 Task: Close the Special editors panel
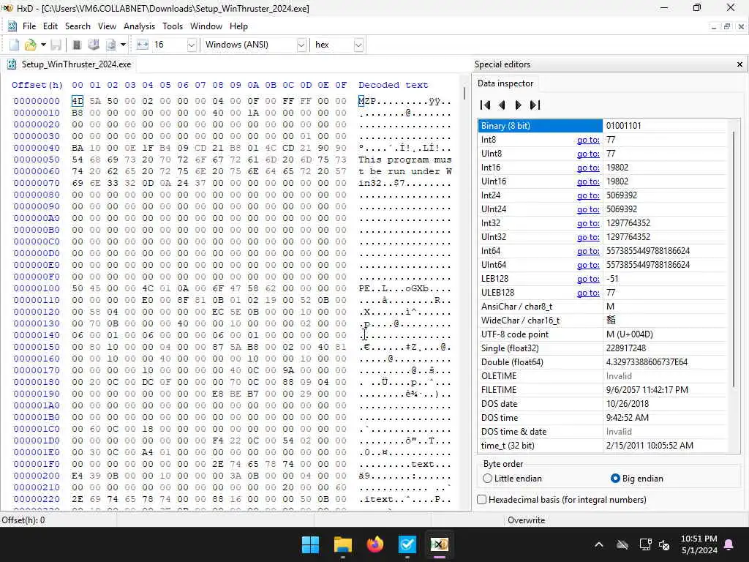[739, 64]
